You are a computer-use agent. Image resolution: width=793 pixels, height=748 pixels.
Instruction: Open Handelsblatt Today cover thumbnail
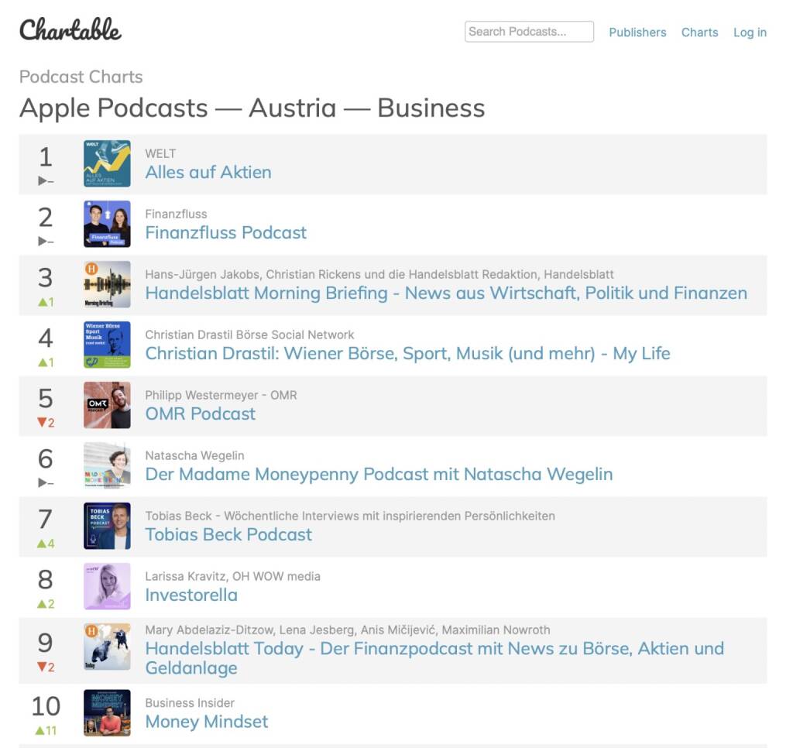click(107, 647)
